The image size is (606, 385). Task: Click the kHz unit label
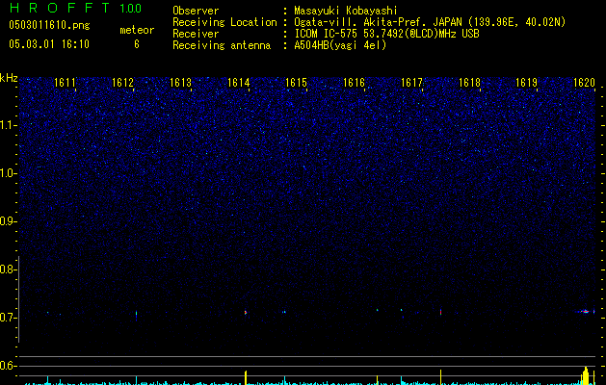tap(9, 77)
